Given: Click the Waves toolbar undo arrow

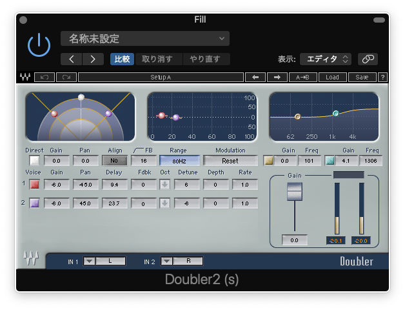Looking at the screenshot, I should (44, 77).
